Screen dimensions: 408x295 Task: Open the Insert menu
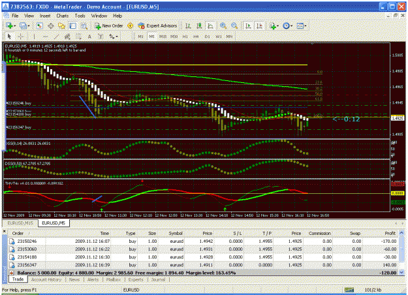pos(45,16)
